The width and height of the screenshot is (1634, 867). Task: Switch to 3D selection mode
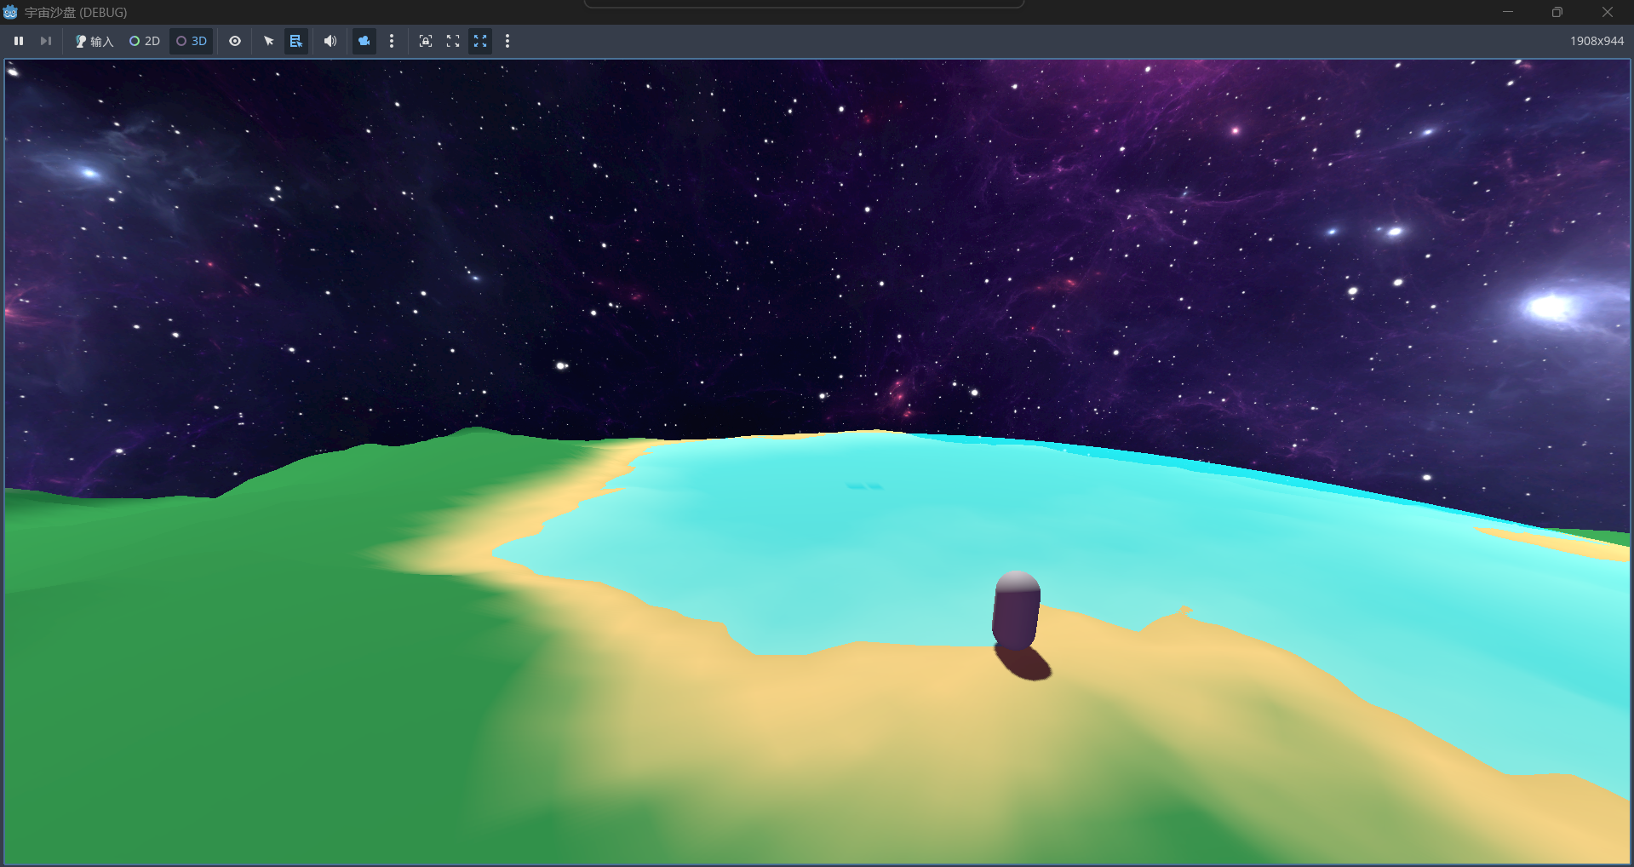(192, 41)
